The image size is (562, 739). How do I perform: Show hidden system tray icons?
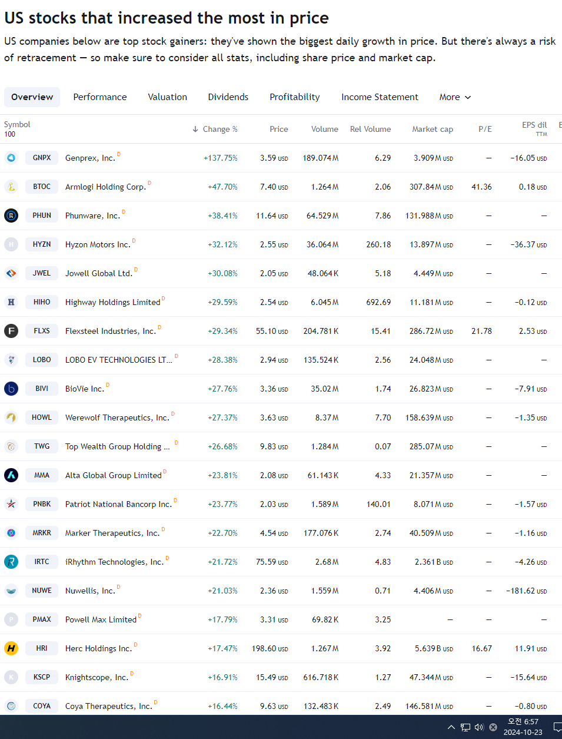pos(451,727)
